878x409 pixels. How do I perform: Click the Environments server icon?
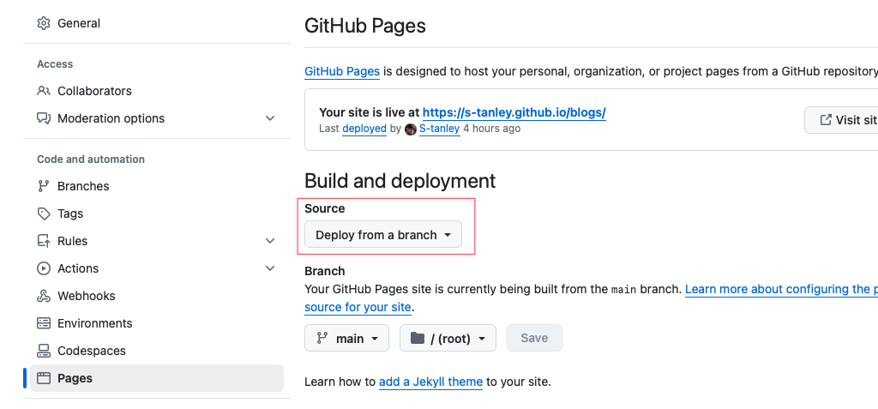44,323
